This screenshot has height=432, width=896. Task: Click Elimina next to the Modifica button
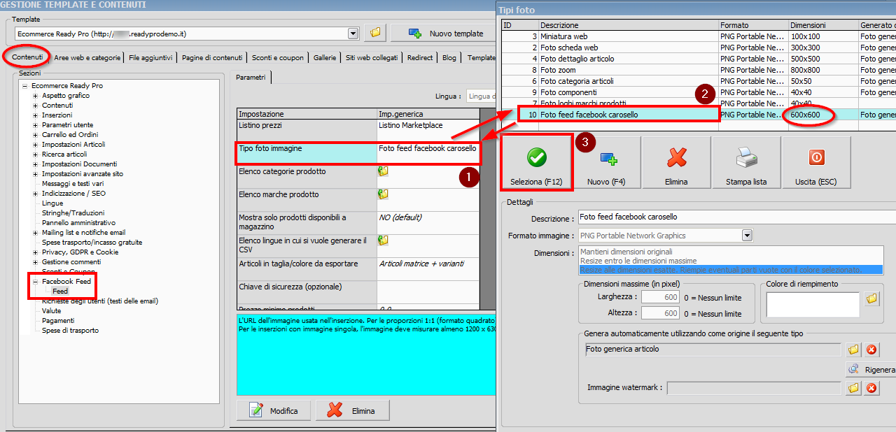point(353,410)
